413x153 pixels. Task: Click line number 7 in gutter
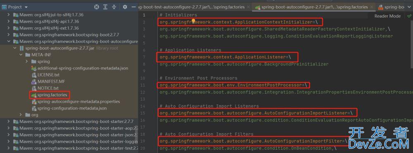point(144,57)
